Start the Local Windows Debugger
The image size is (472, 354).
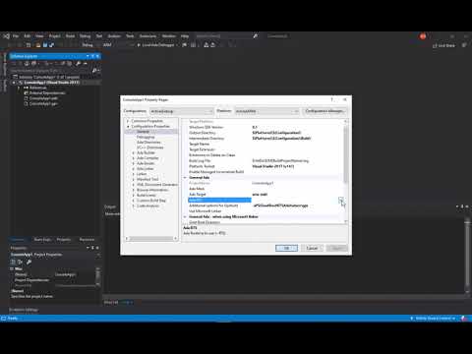(x=155, y=45)
